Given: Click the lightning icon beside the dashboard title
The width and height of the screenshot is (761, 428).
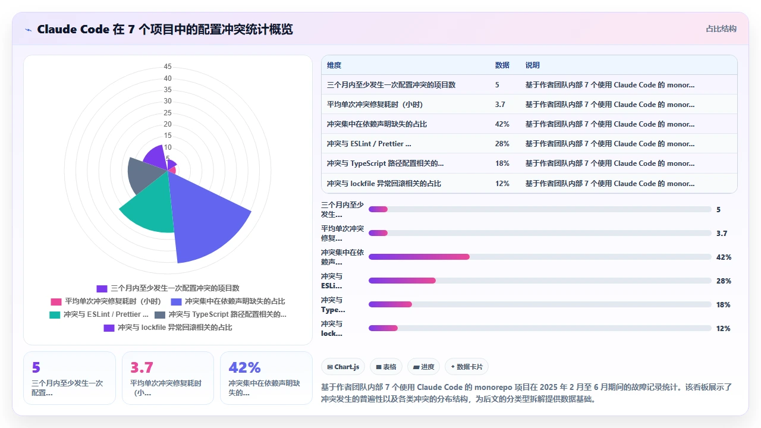Looking at the screenshot, I should [x=29, y=30].
